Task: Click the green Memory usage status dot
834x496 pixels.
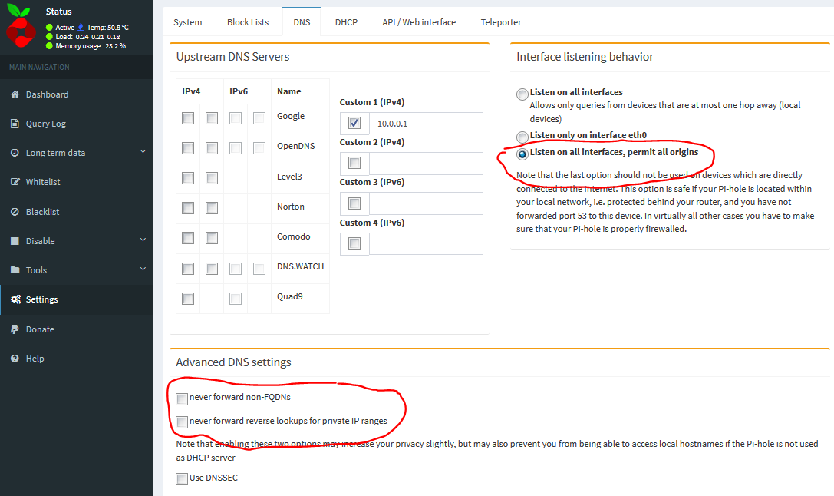Action: pos(49,46)
